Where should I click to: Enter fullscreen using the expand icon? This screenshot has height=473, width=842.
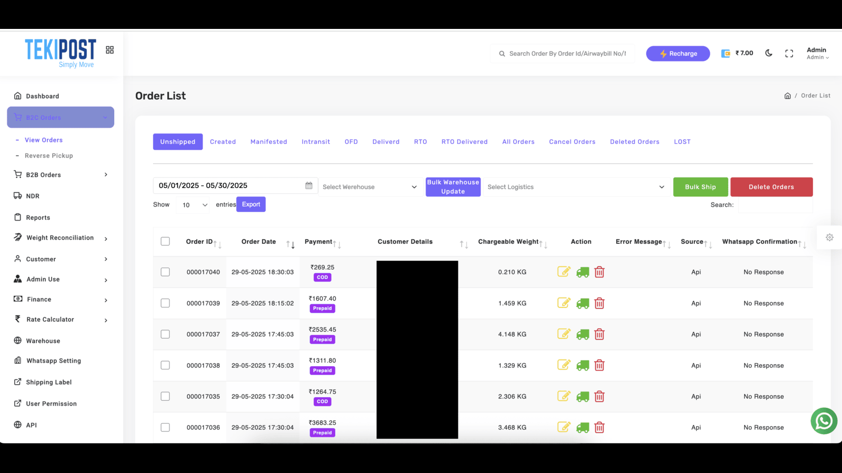[788, 53]
